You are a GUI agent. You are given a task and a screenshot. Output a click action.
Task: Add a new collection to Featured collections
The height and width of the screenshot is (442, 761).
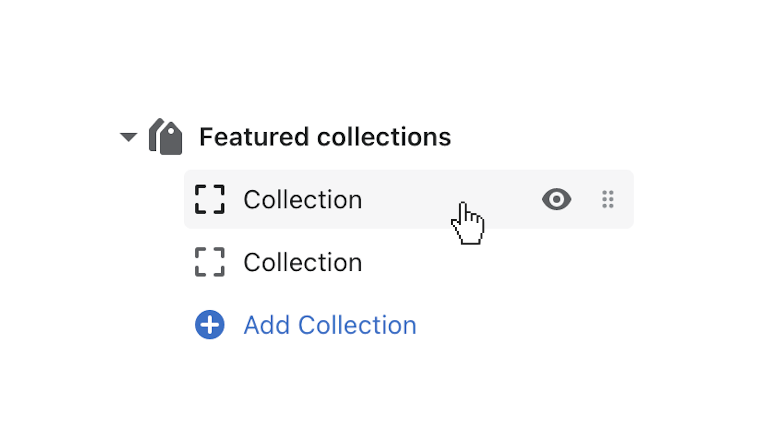pos(329,324)
